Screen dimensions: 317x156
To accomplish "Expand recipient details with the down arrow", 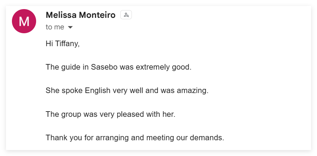I will click(x=70, y=27).
